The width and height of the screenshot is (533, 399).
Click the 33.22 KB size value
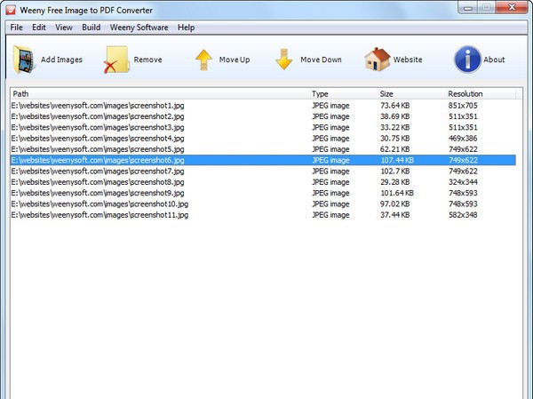click(394, 127)
